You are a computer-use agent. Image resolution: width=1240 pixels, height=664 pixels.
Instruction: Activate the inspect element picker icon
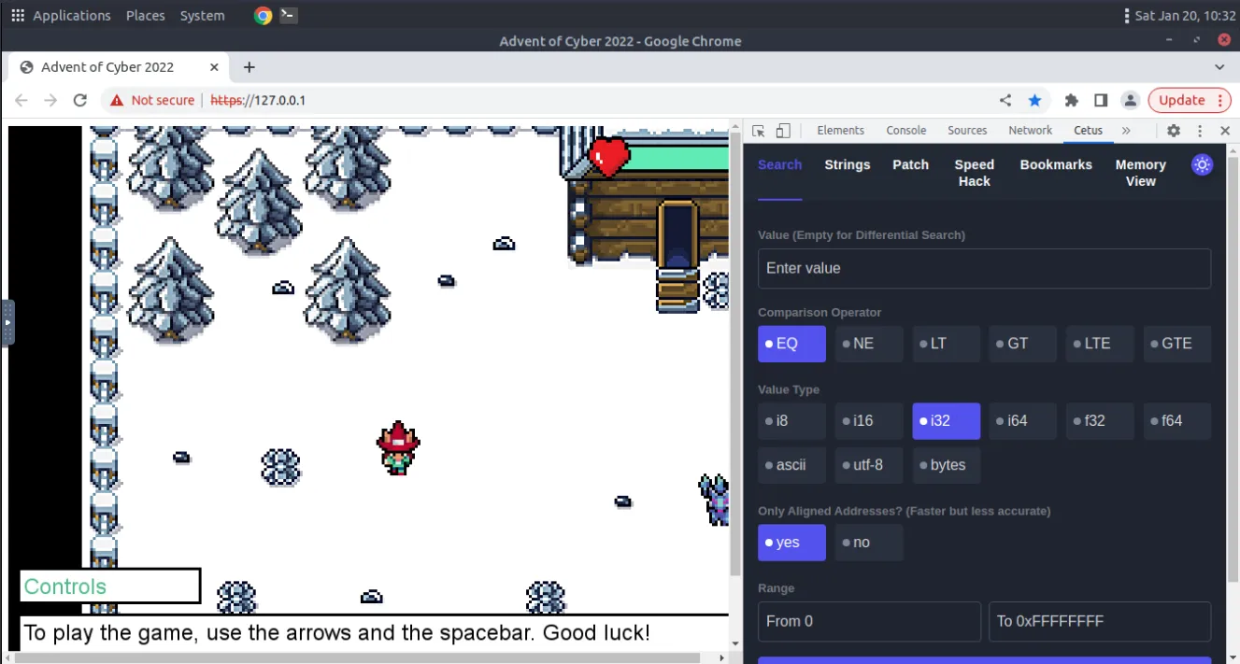759,131
